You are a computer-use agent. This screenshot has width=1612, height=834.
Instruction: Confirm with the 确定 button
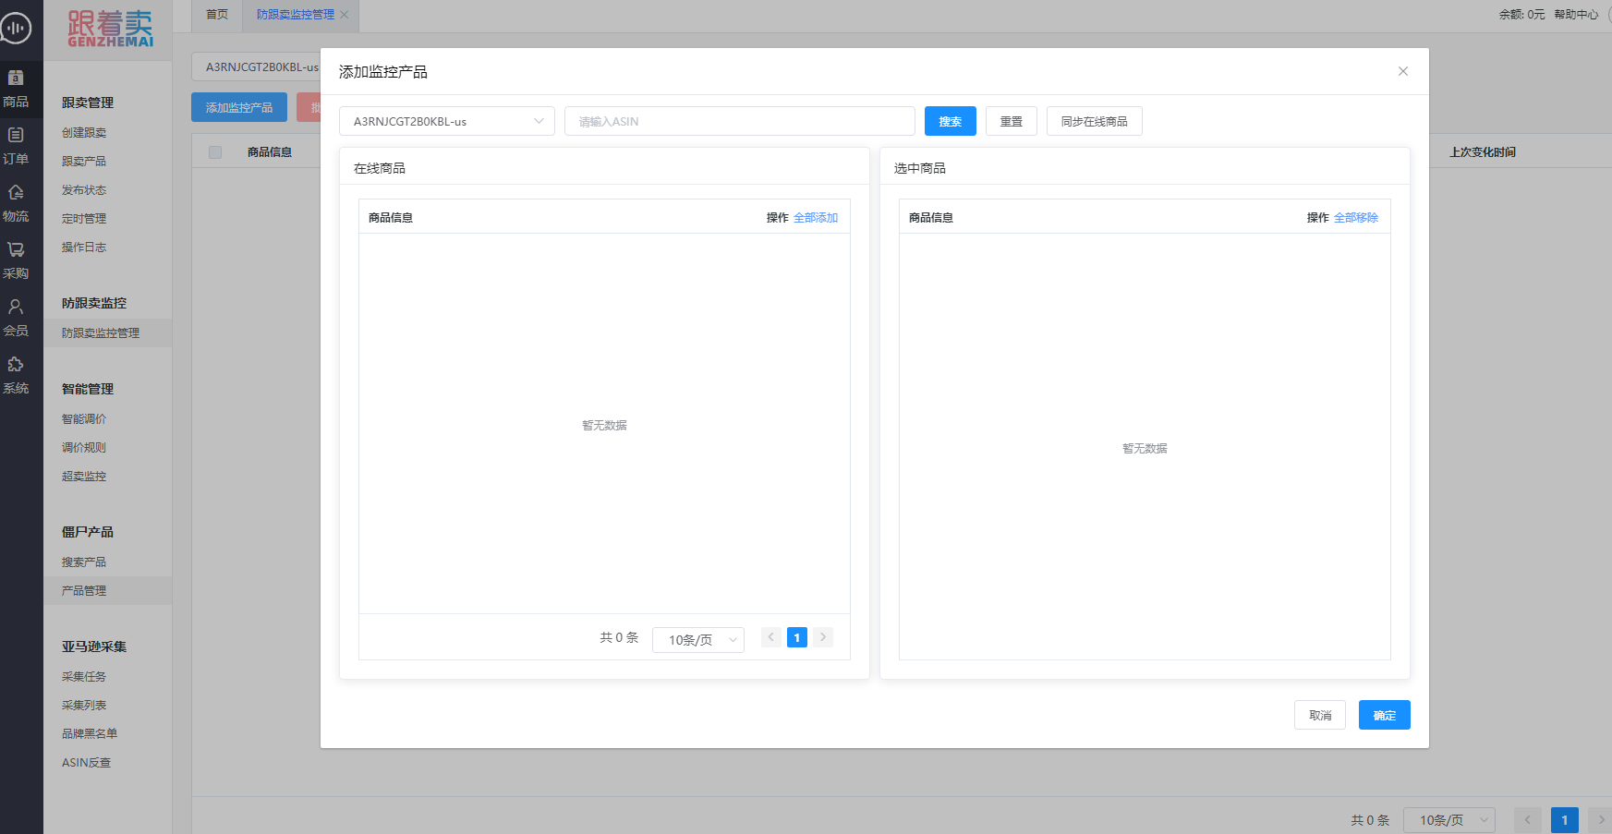coord(1385,715)
